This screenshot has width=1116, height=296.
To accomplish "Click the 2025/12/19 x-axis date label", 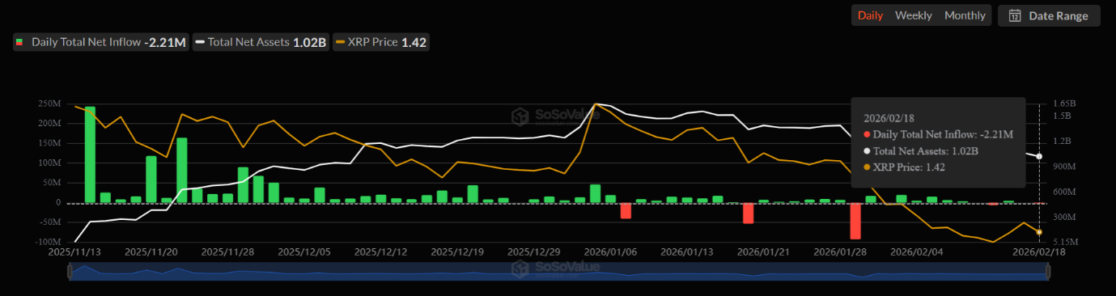I will pyautogui.click(x=456, y=252).
